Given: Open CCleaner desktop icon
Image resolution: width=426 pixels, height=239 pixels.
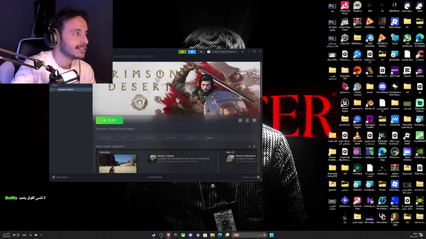Looking at the screenshot, I should pos(420,56).
